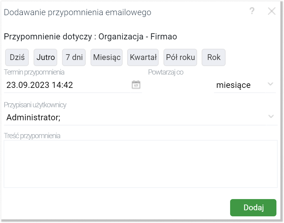Click the question mark help icon
The image size is (284, 223).
[252, 12]
